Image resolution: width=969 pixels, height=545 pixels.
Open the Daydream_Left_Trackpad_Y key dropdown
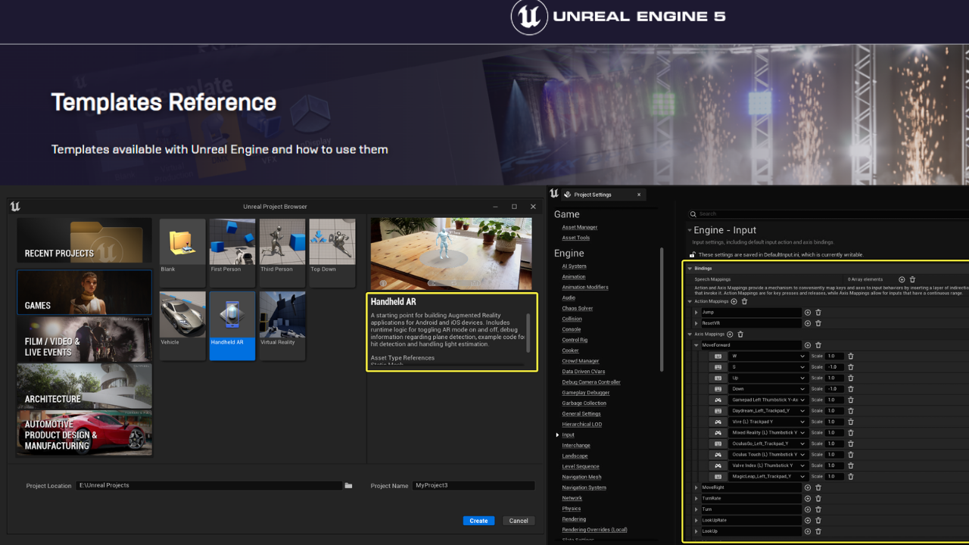768,411
